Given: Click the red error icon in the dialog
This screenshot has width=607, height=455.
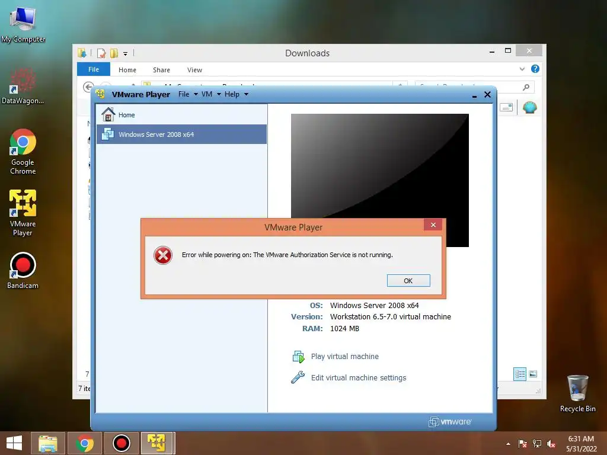Looking at the screenshot, I should point(163,255).
